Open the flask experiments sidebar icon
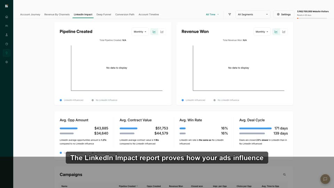The width and height of the screenshot is (334, 188). tap(7, 35)
